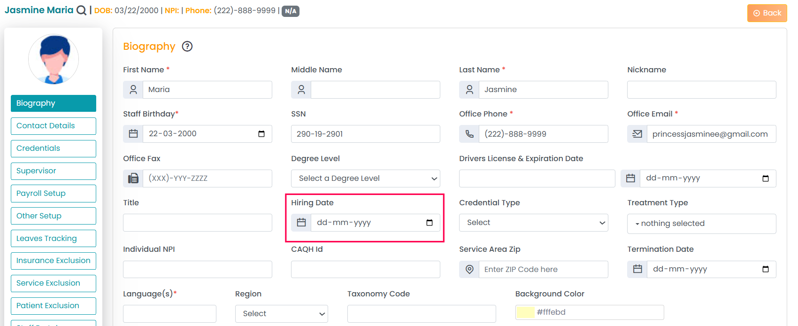
Task: Go to the Leaves Tracking tab
Action: [54, 239]
